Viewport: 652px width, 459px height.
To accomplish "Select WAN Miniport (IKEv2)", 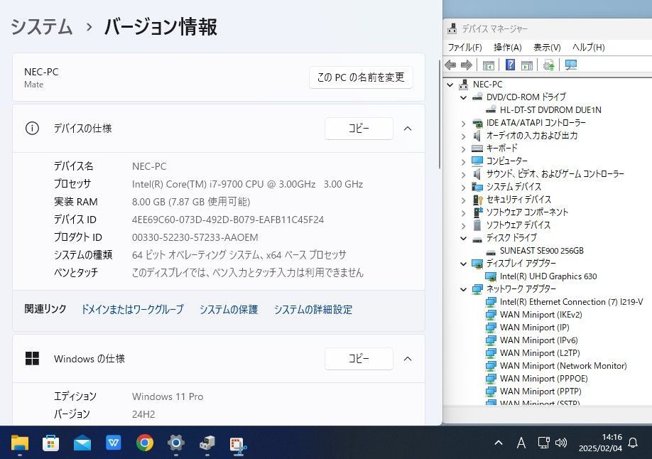I will [540, 315].
